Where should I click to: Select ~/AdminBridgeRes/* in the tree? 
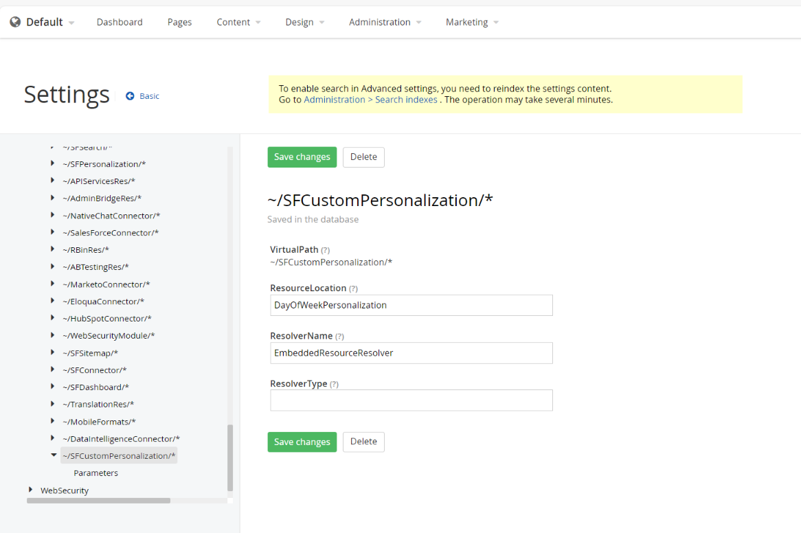(102, 199)
